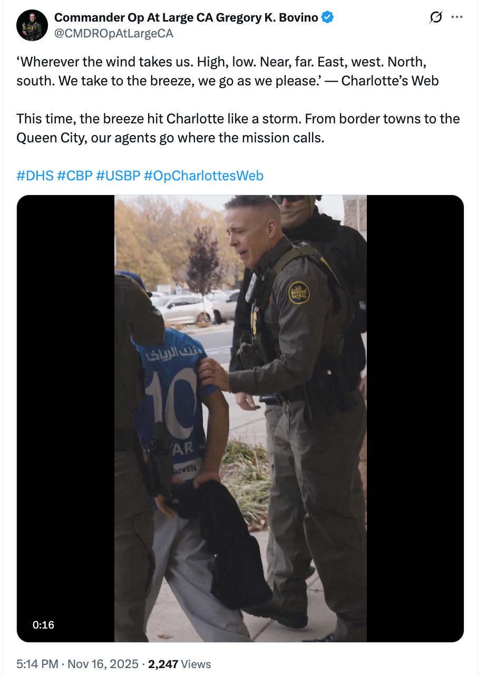This screenshot has height=676, width=487.
Task: Click the 0:16 video duration label
Action: pyautogui.click(x=43, y=625)
